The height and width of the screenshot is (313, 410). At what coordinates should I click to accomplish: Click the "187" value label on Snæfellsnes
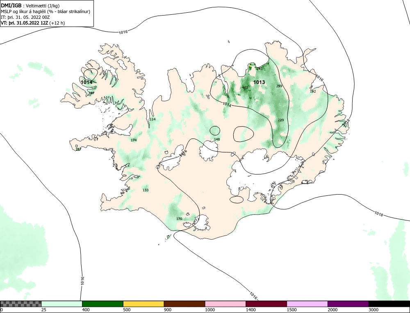(x=78, y=150)
